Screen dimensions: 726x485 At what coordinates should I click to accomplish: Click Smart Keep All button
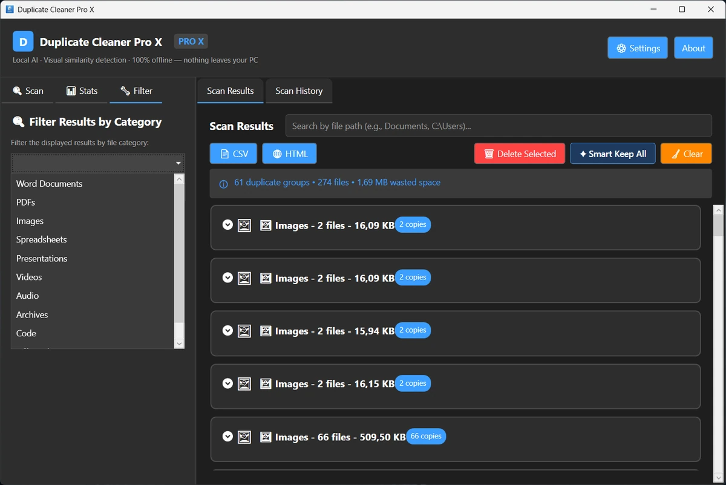point(613,154)
